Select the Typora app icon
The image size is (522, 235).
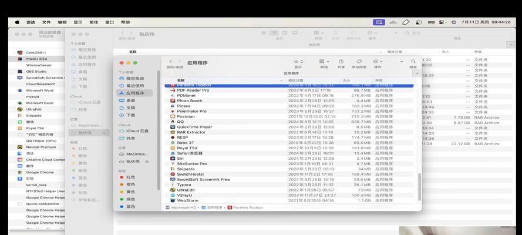point(173,184)
